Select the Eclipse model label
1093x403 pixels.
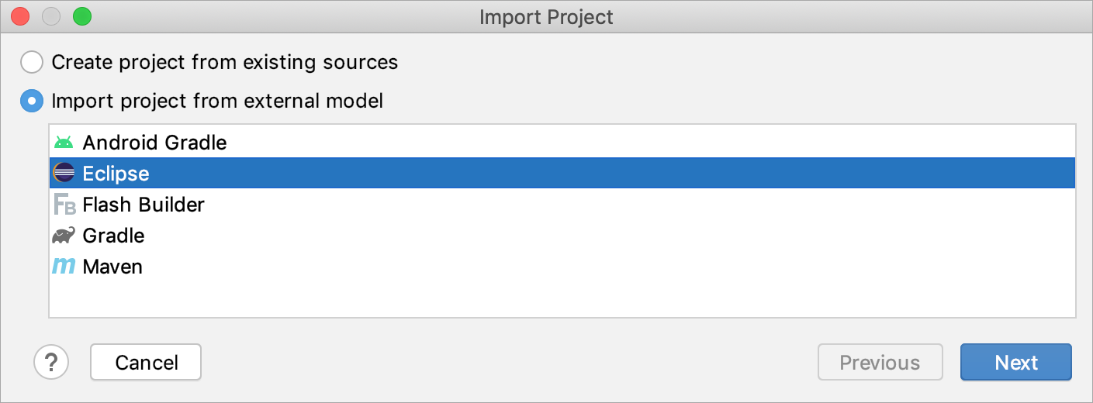116,174
